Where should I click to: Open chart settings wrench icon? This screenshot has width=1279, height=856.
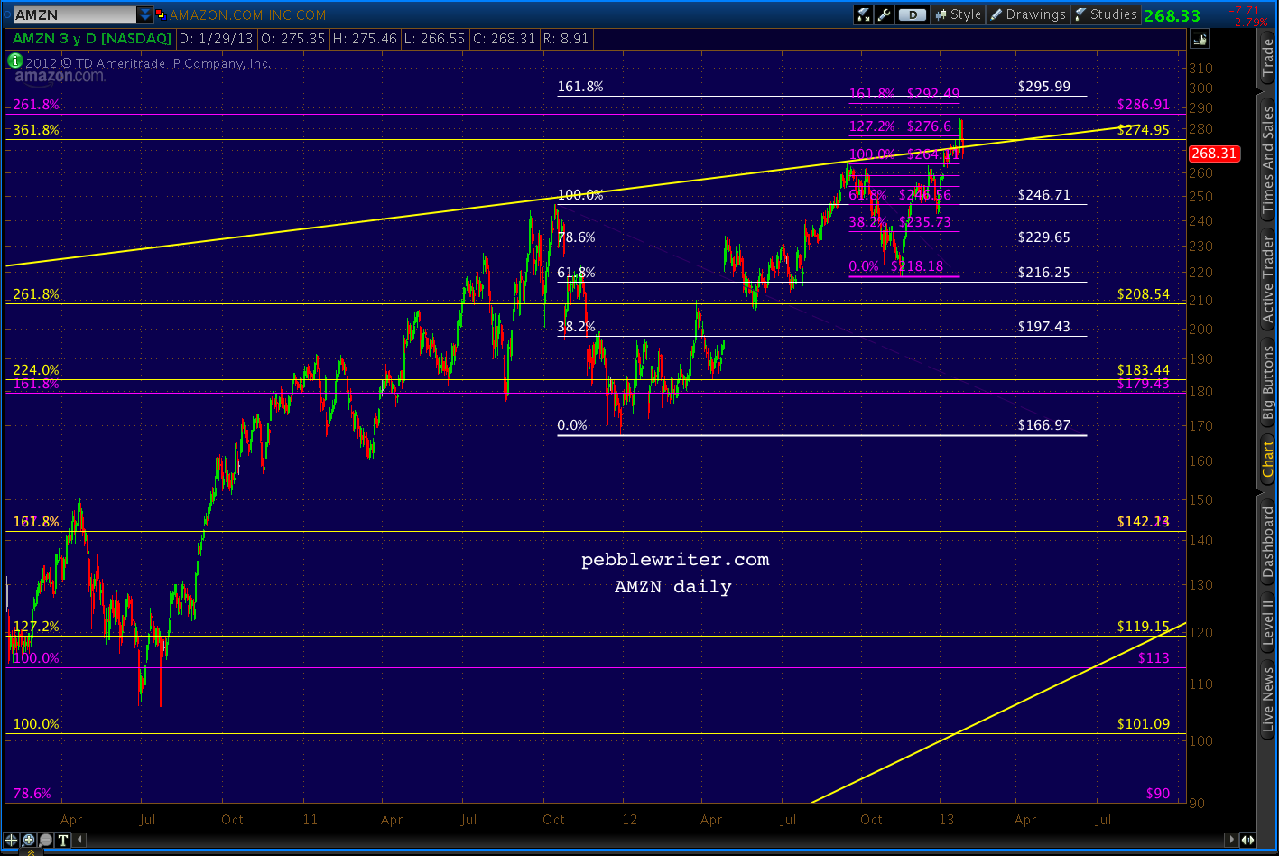[884, 14]
